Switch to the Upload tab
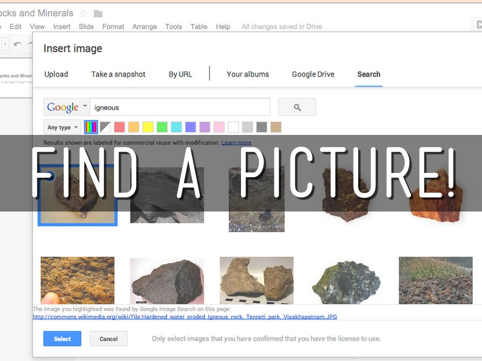Screen dimensions: 482x361 pos(56,74)
